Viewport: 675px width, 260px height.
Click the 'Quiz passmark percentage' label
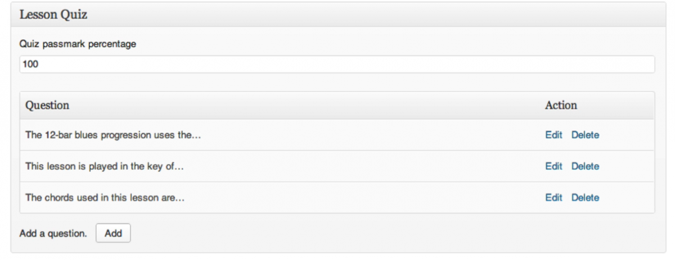click(78, 44)
